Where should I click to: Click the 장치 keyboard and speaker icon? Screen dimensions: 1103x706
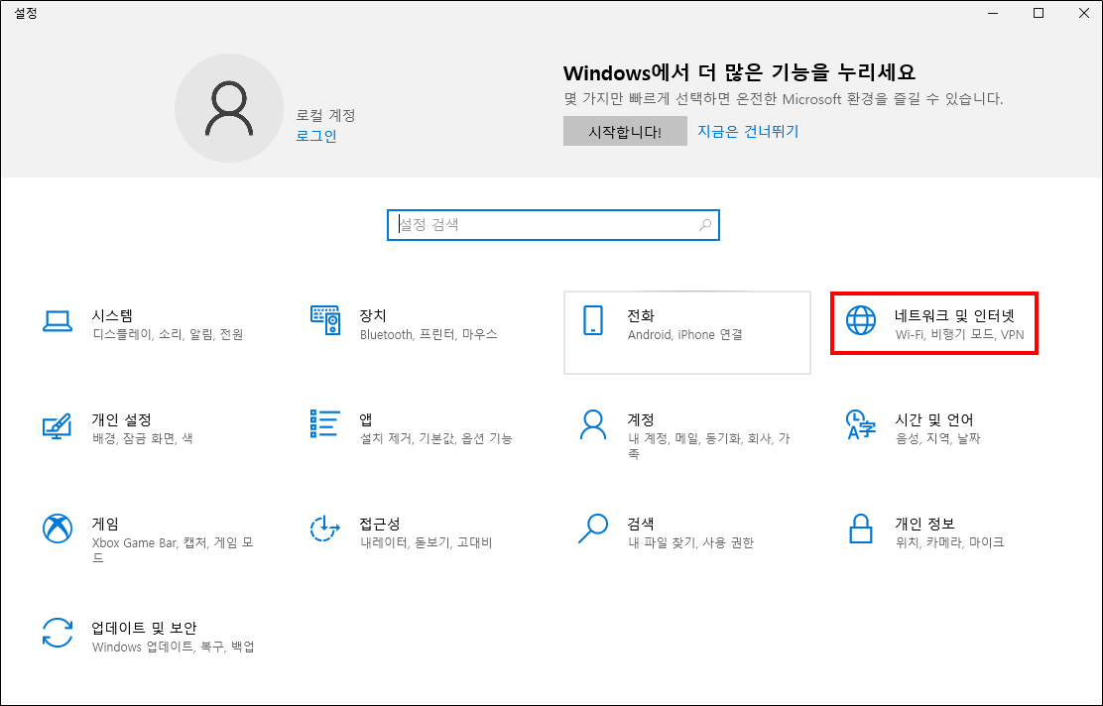[x=325, y=320]
